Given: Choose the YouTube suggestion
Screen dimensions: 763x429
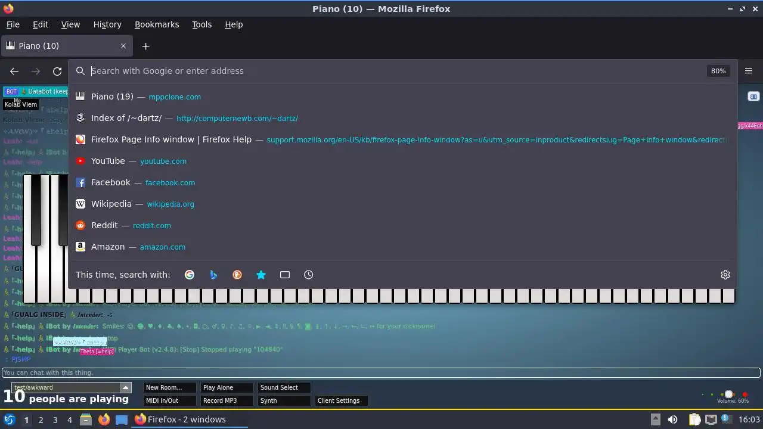Looking at the screenshot, I should pos(402,161).
